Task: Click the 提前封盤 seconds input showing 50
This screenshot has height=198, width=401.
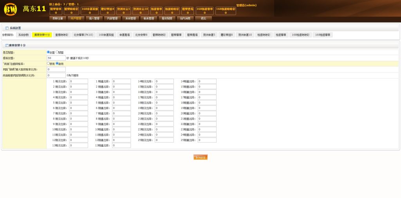Action: (x=56, y=58)
